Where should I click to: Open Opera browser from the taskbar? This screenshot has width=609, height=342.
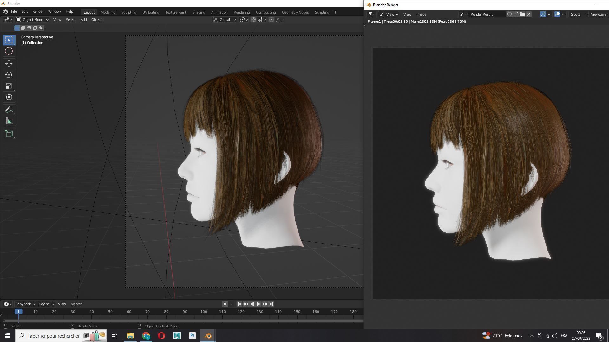[161, 336]
